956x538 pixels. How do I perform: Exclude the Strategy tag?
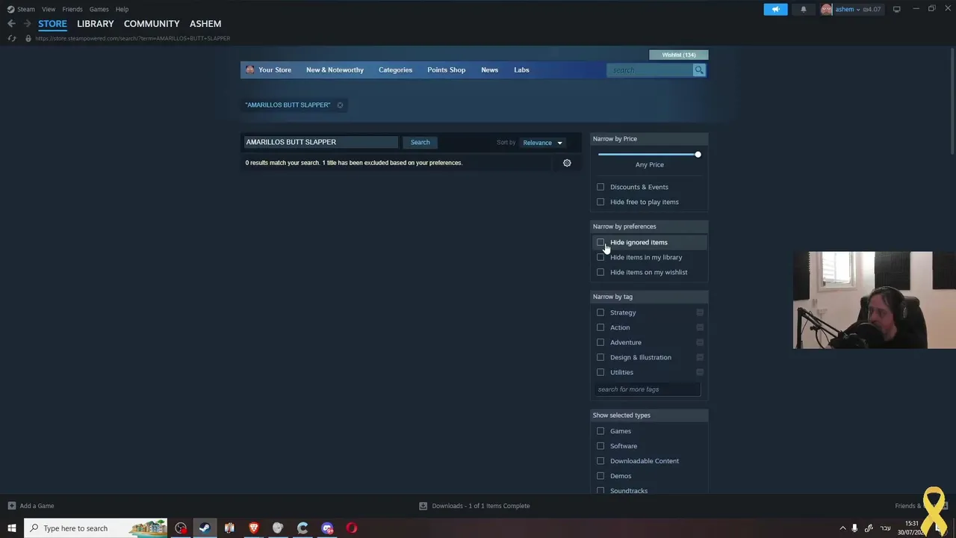pos(700,312)
